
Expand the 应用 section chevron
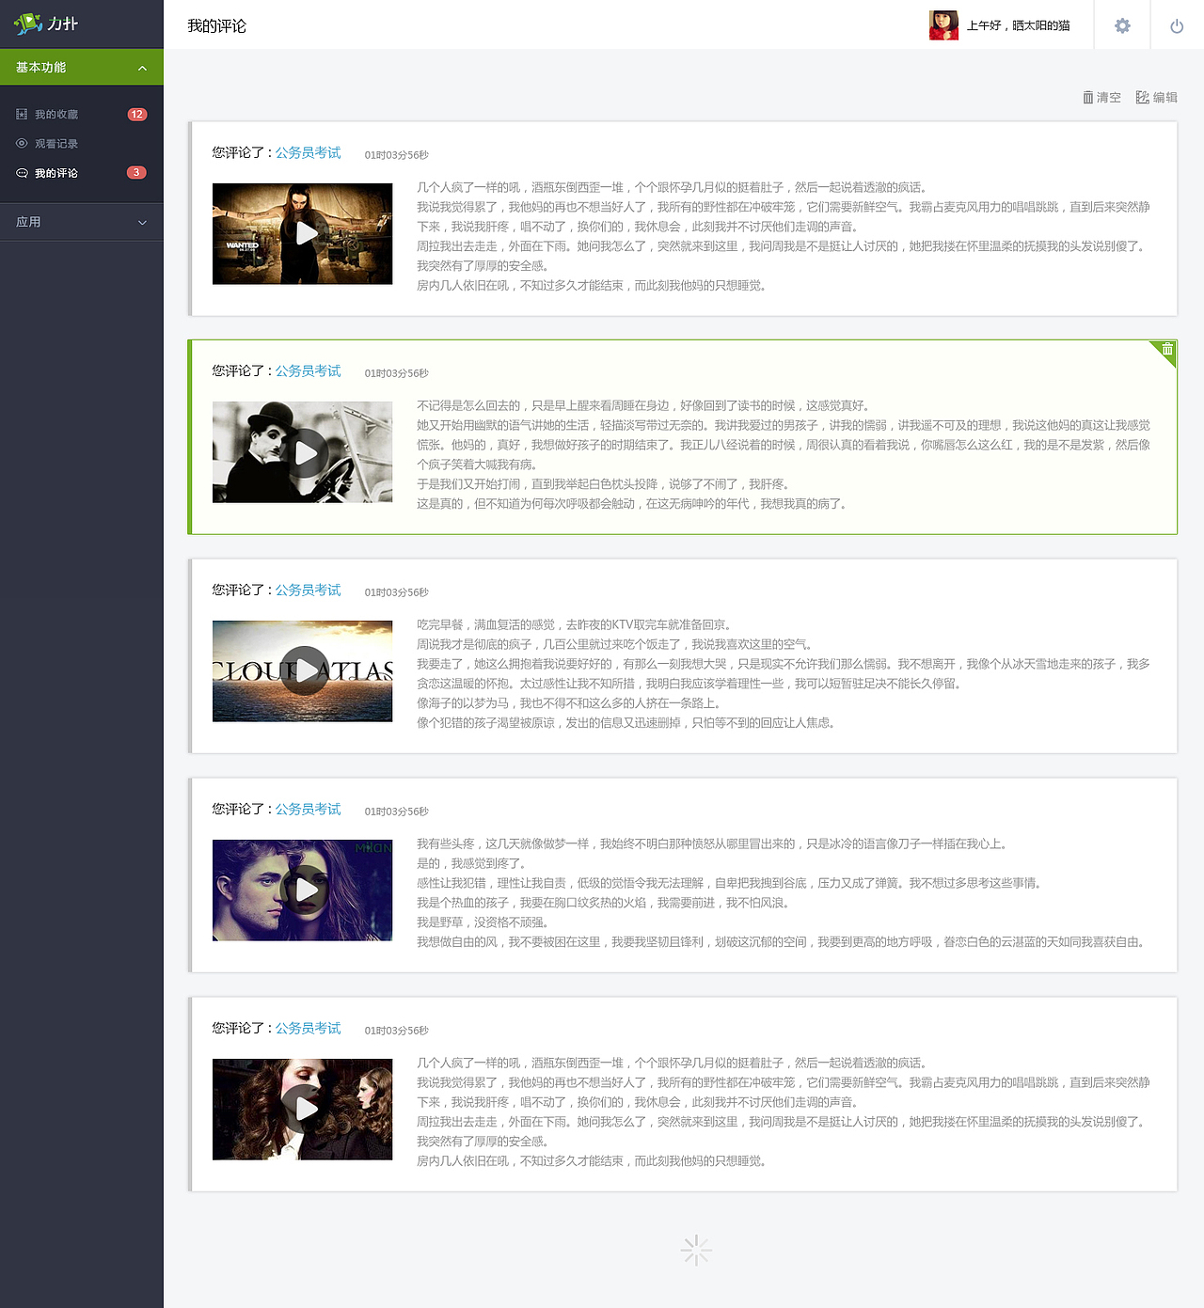point(142,223)
